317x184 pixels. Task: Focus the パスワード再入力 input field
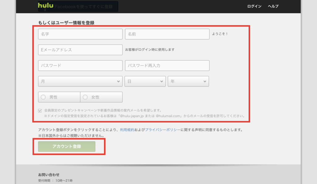pos(167,66)
